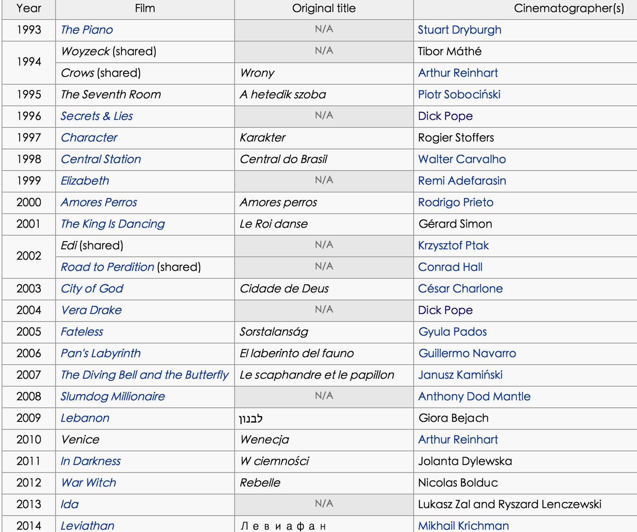Click Dick Pope link in 2004 row
Screen dimensions: 637x532
tap(445, 310)
